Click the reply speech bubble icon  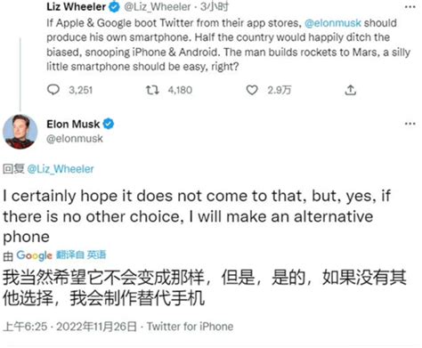click(53, 90)
